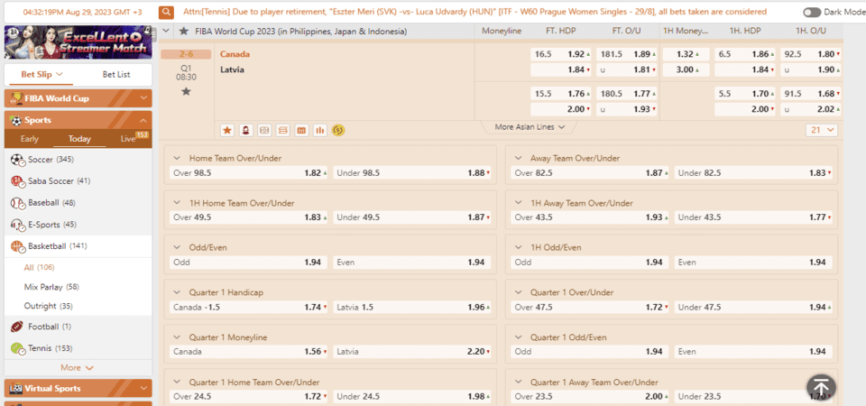Image resolution: width=866 pixels, height=406 pixels.
Task: Select Mix Parlay (58)
Action: point(51,287)
